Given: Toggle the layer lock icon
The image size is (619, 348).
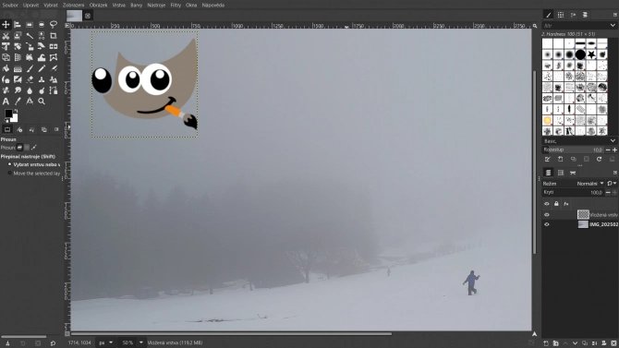Looking at the screenshot, I should click(556, 204).
